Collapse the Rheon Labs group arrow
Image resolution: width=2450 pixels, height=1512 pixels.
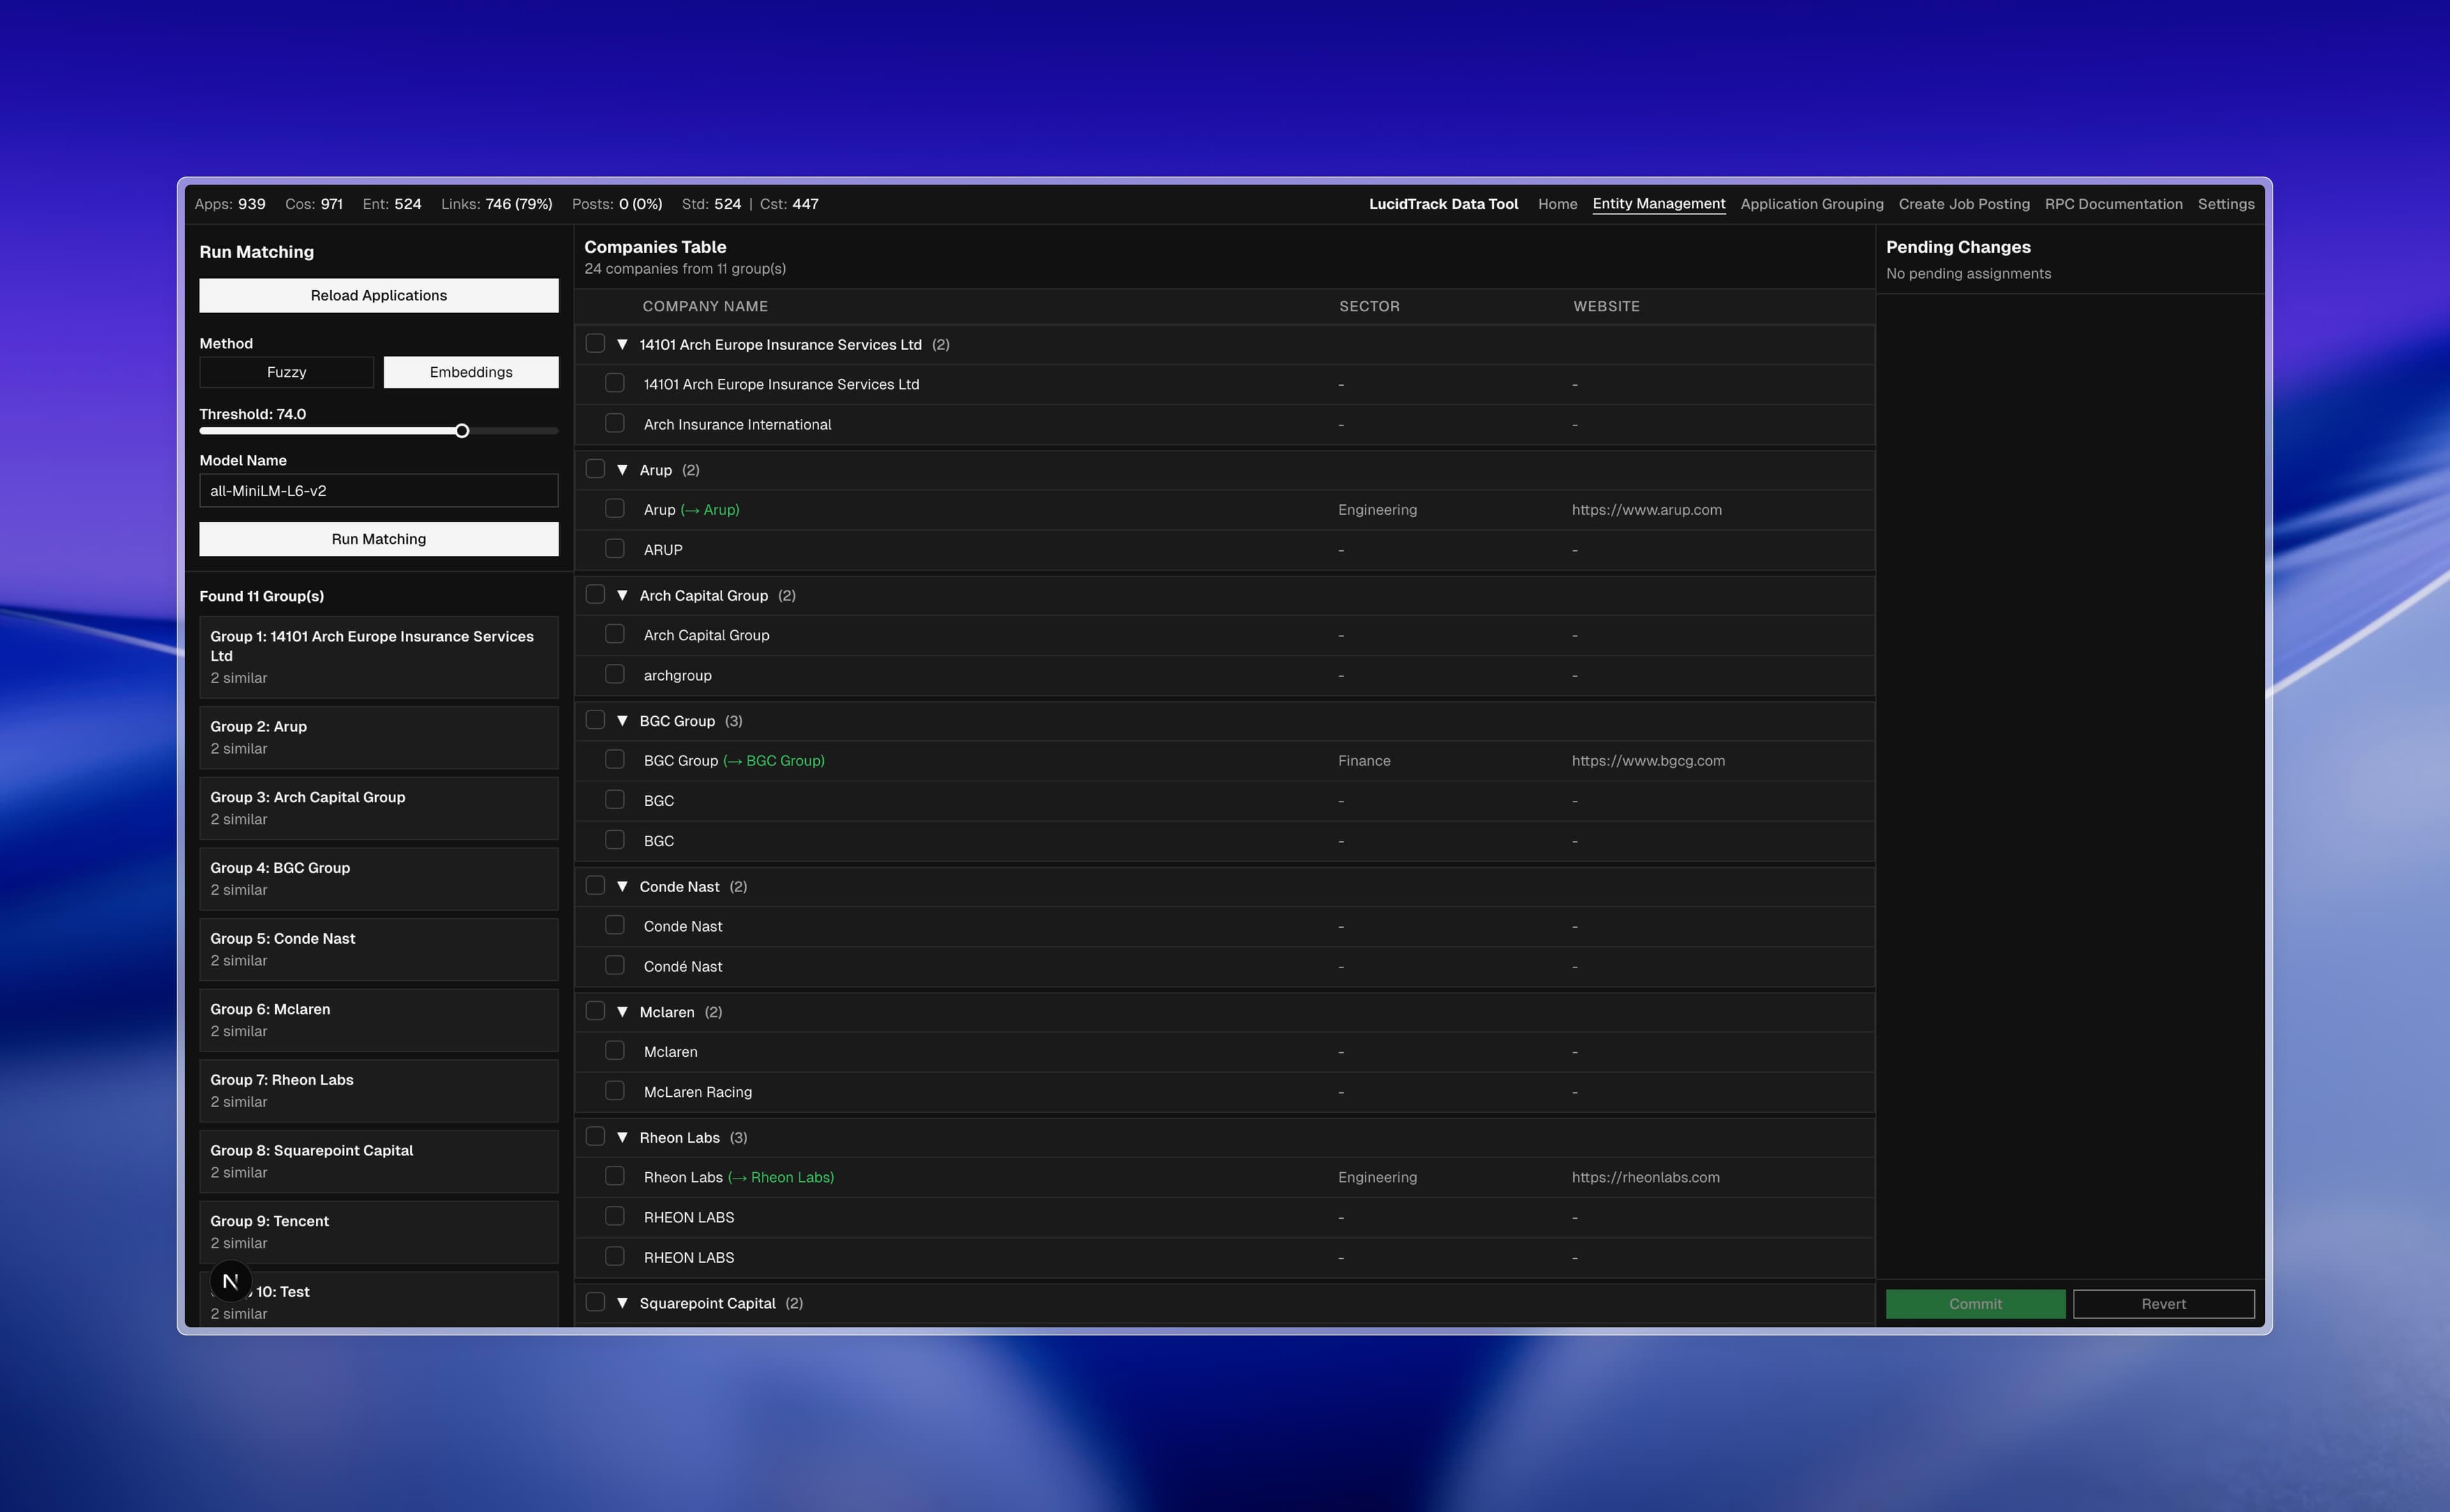[622, 1137]
